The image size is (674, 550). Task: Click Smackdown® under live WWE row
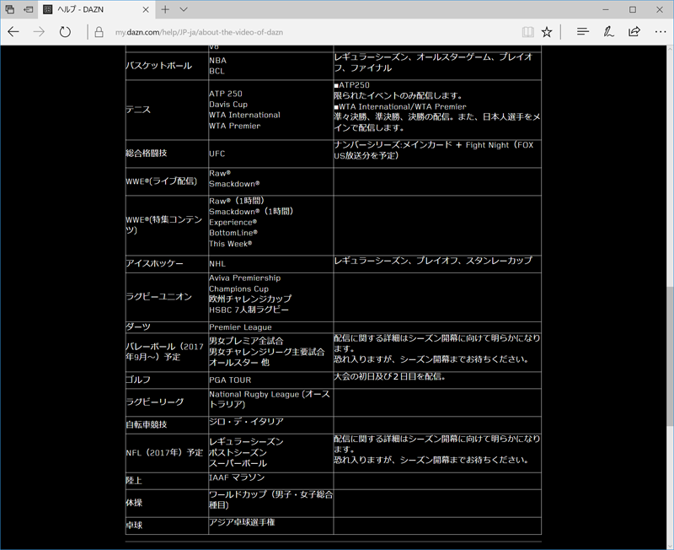pyautogui.click(x=234, y=184)
